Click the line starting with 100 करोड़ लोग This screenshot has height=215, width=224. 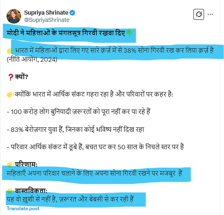click(x=79, y=112)
